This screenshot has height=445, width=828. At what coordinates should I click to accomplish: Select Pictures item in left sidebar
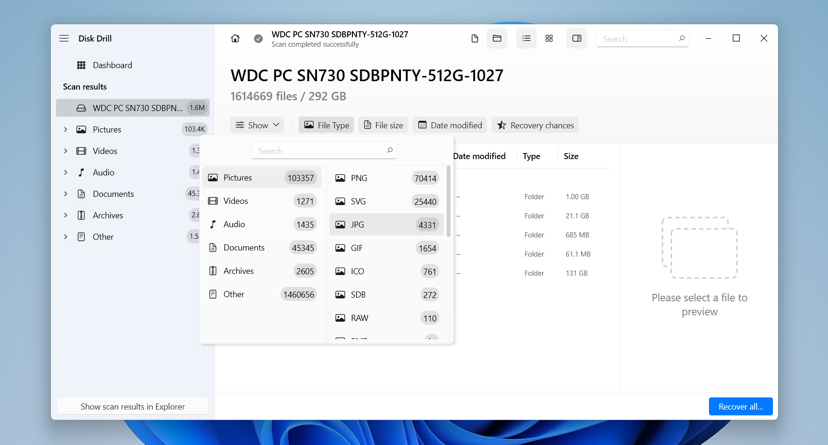(107, 130)
